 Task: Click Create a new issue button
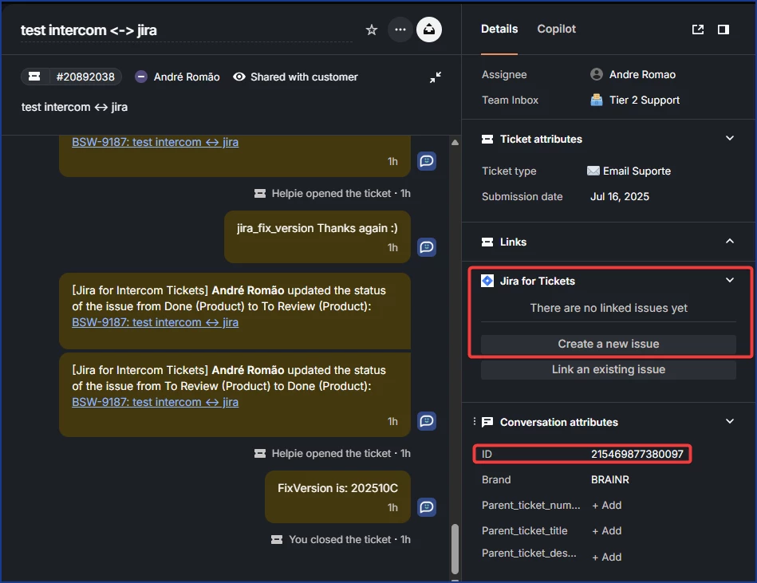click(x=609, y=344)
